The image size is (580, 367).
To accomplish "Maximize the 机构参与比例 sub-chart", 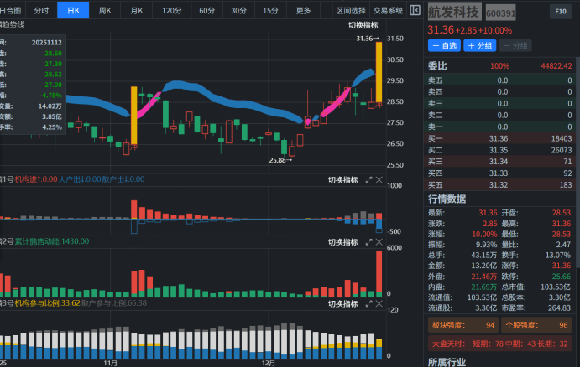I will point(368,303).
